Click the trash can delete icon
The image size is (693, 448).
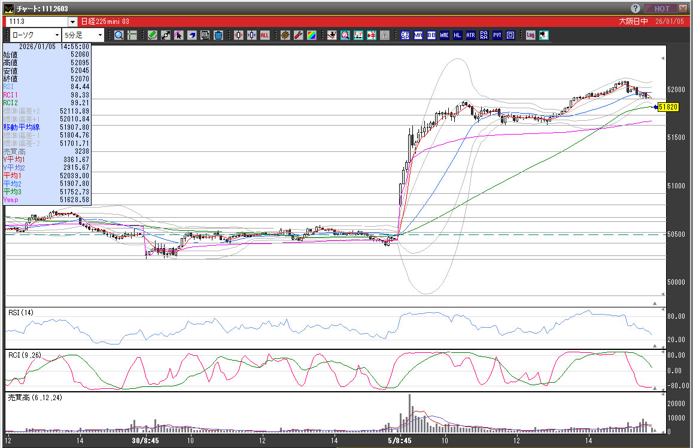click(x=218, y=35)
